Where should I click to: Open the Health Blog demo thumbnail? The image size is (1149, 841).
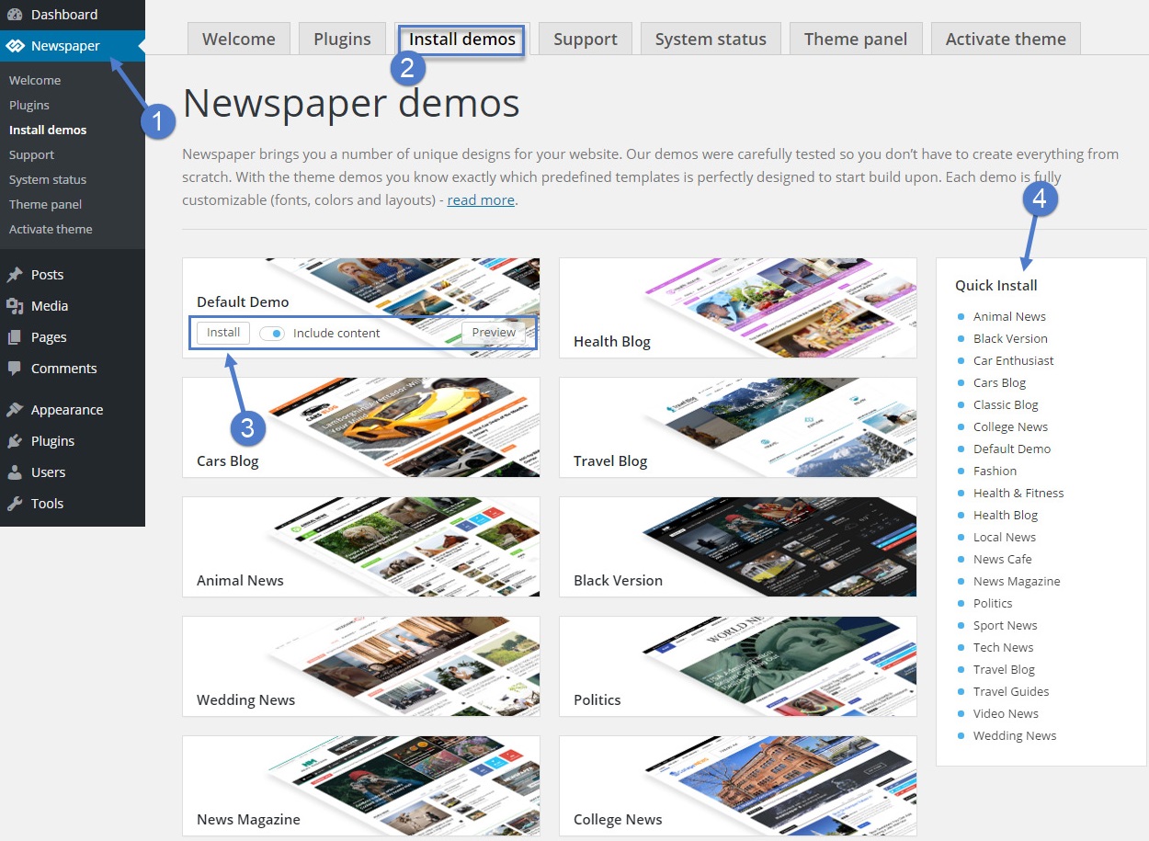click(738, 308)
